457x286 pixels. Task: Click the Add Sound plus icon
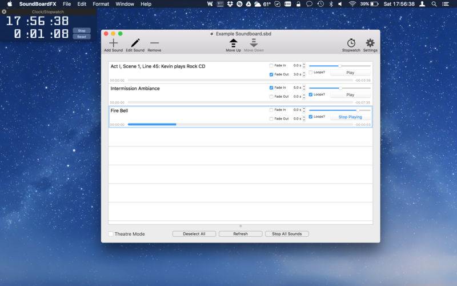[113, 43]
